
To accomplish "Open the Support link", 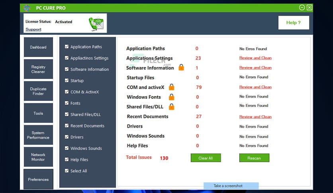I will tap(33, 30).
